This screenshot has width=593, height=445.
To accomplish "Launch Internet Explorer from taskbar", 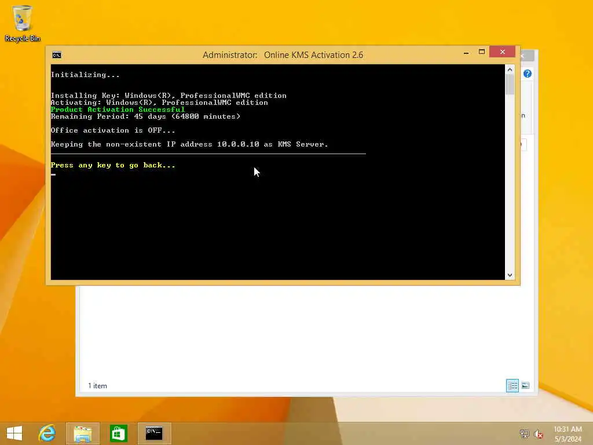I will pyautogui.click(x=47, y=433).
